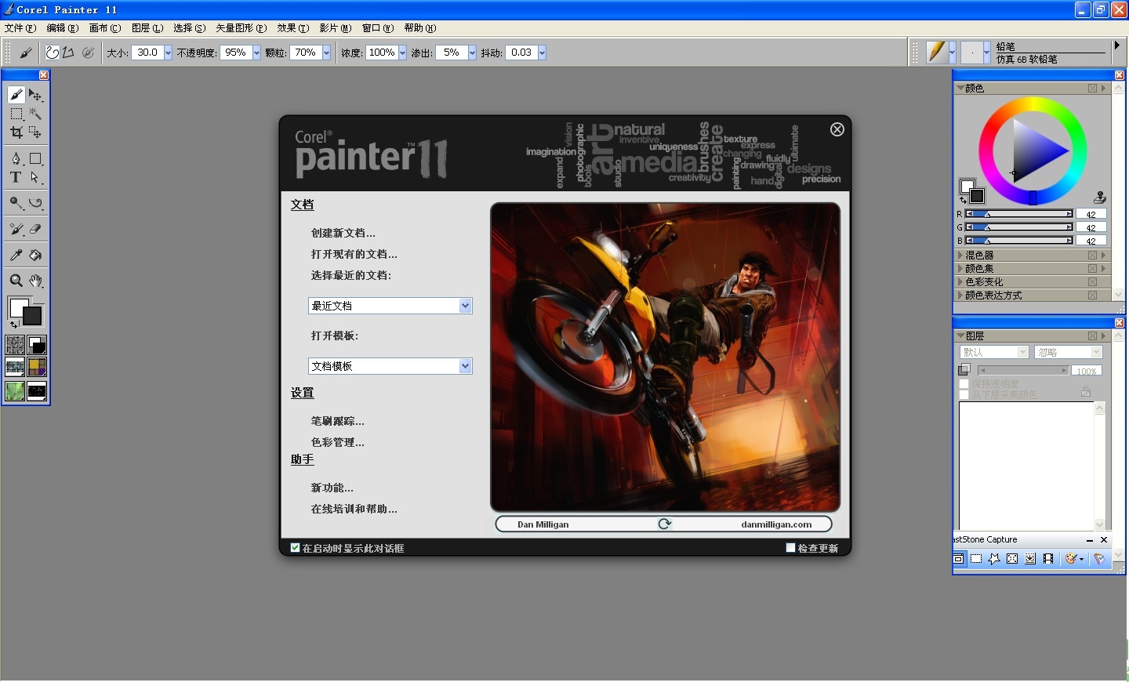Open the 编辑 menu

(63, 28)
